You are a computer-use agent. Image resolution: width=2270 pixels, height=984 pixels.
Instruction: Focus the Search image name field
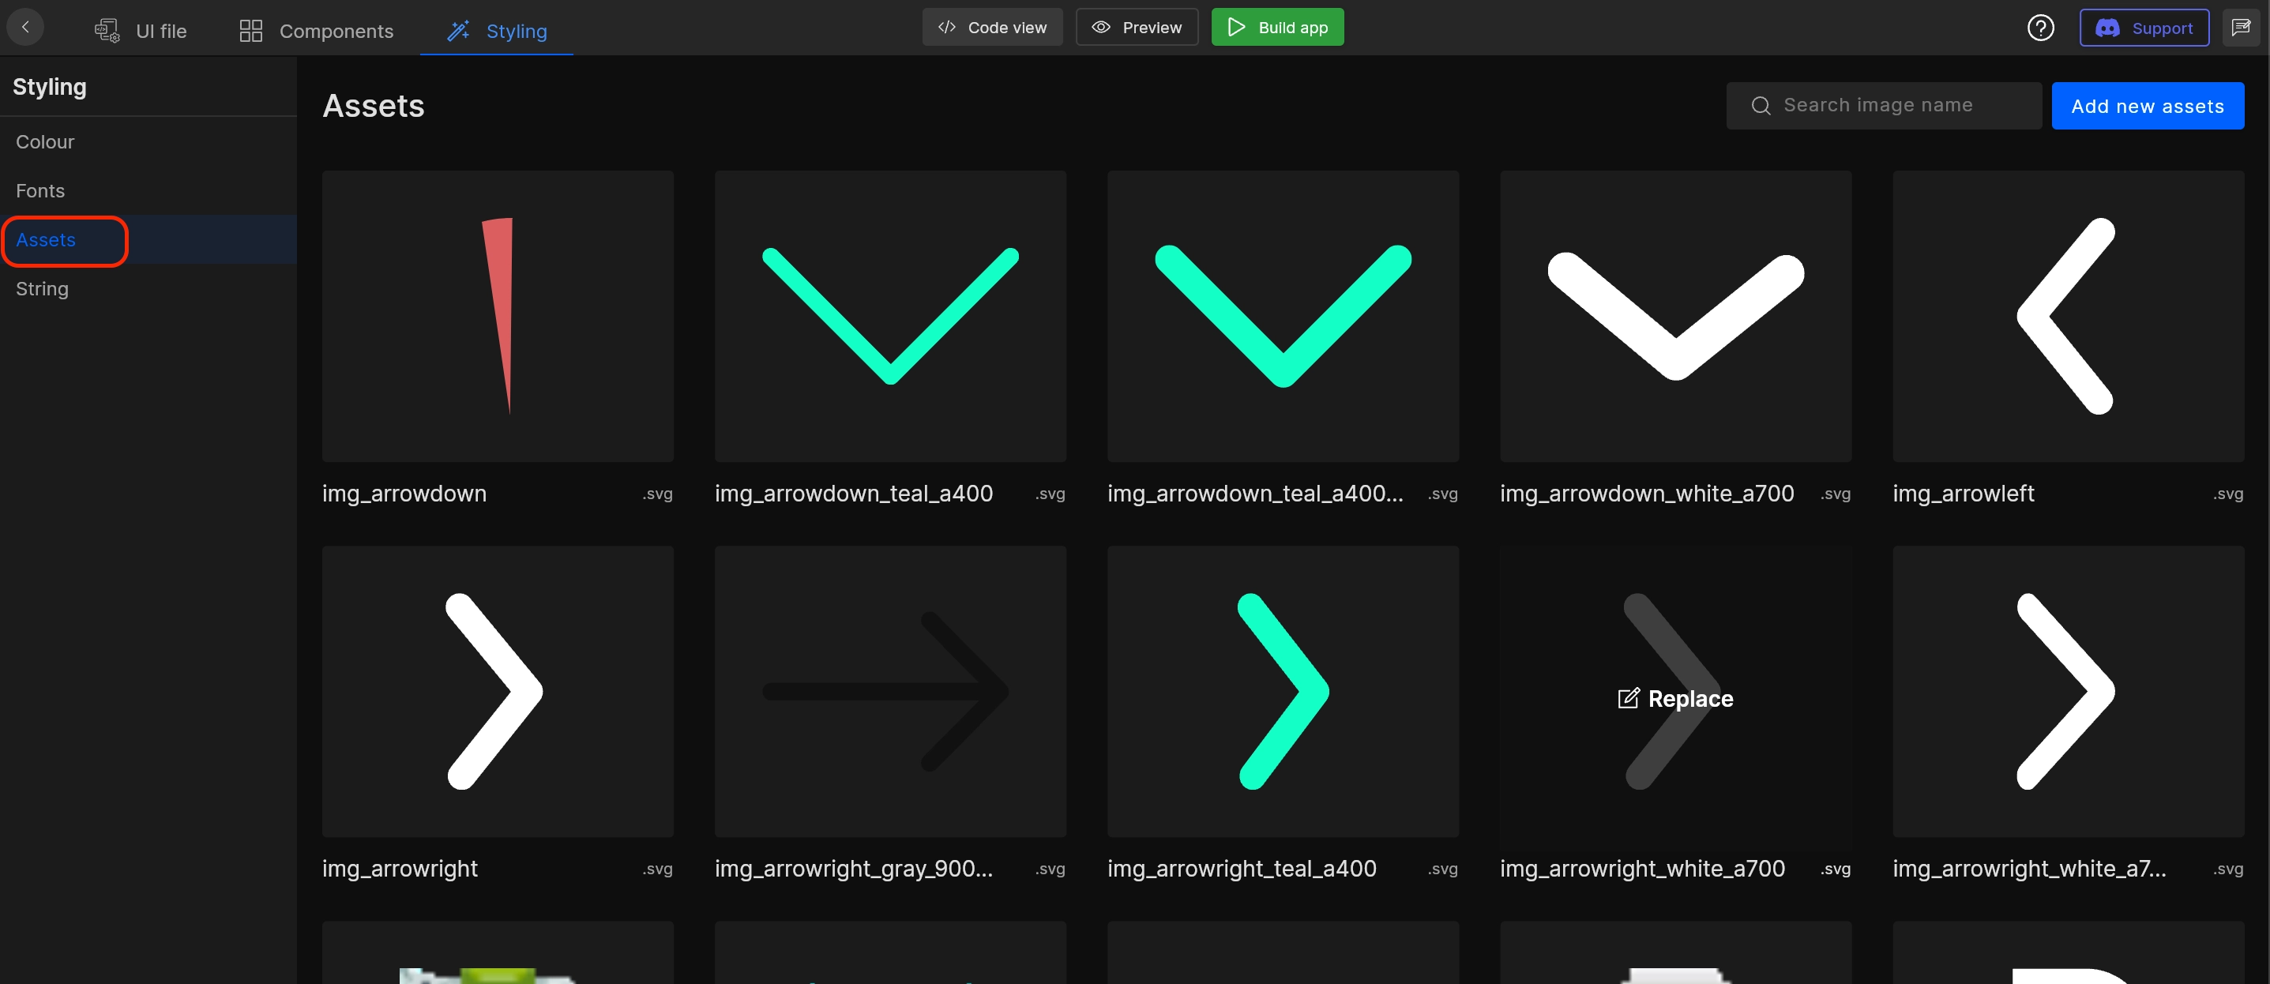click(1883, 106)
